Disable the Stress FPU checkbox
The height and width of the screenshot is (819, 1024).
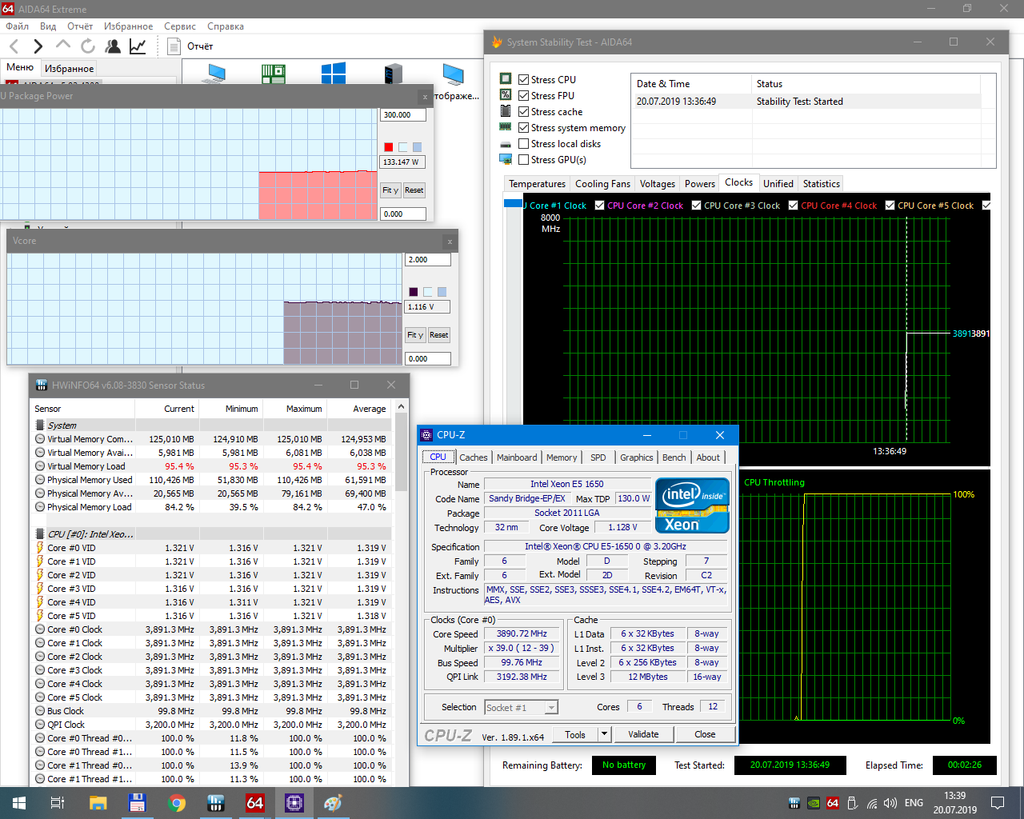point(523,96)
